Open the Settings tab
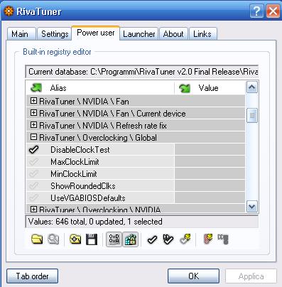Screen dimensions: 282x287 (55, 34)
